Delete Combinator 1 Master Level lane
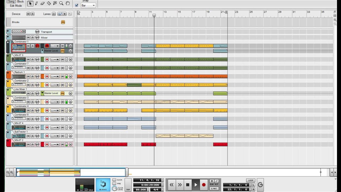The image size is (341, 192). [x=70, y=51]
